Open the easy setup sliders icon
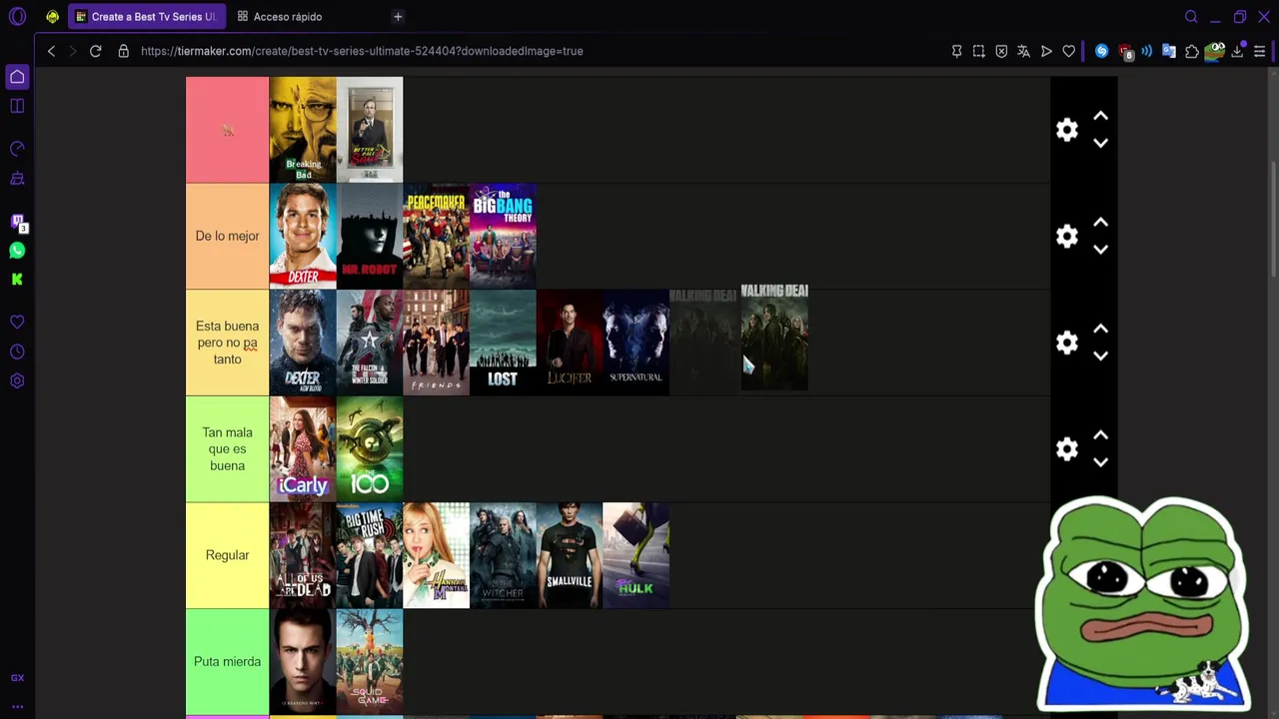This screenshot has width=1279, height=719. coord(1259,51)
